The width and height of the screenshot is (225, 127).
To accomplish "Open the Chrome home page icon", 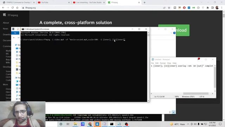I will pyautogui.click(x=17, y=8).
